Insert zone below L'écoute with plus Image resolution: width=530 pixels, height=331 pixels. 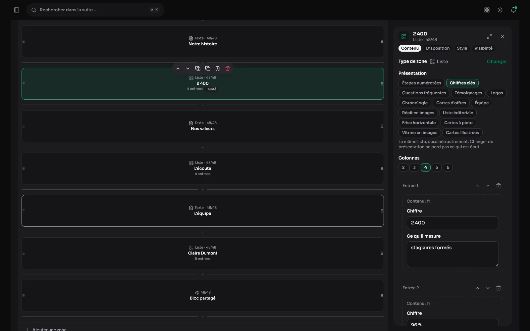pos(203,190)
